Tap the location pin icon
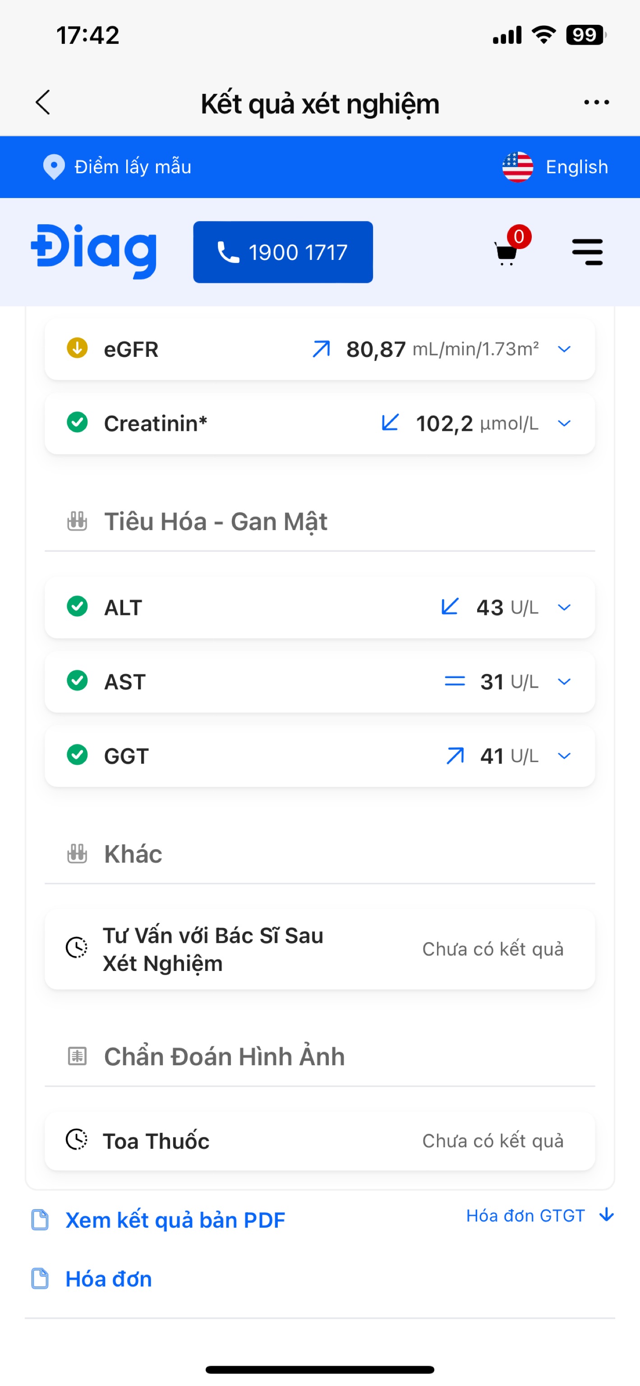Screen dimensions: 640x1386 pos(54,167)
